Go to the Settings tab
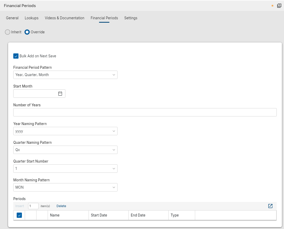Image resolution: width=284 pixels, height=229 pixels. pyautogui.click(x=131, y=18)
